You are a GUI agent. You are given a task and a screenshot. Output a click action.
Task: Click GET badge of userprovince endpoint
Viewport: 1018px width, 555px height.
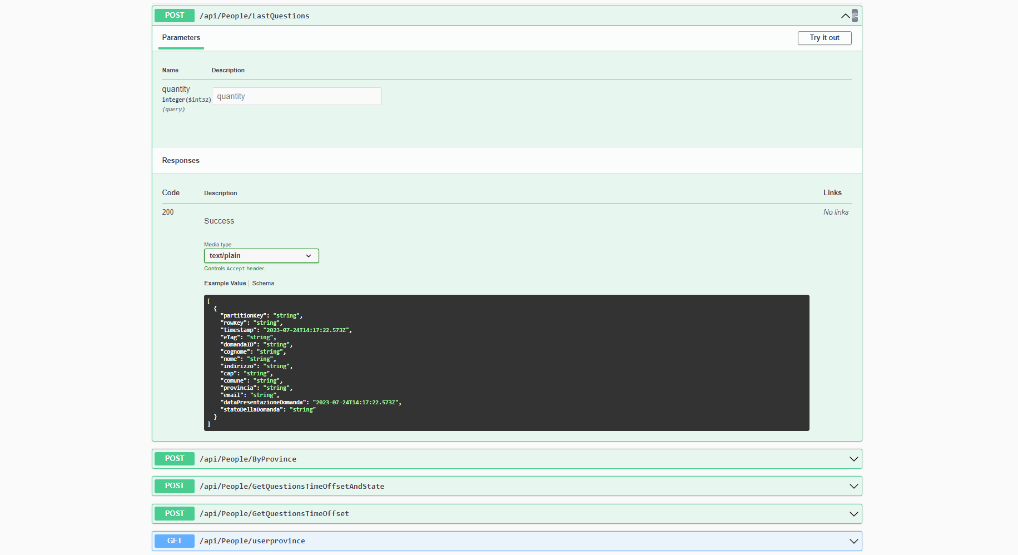(175, 541)
